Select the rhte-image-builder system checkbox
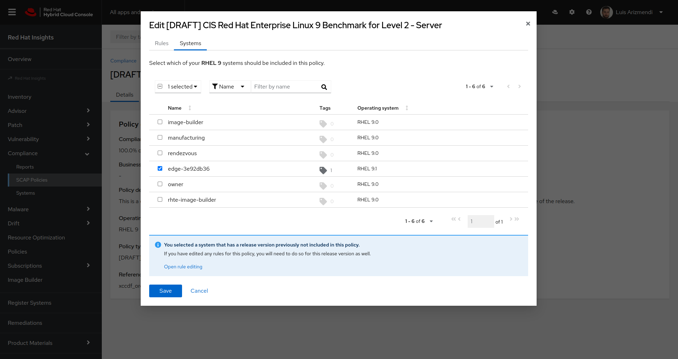The image size is (678, 359). 160,200
